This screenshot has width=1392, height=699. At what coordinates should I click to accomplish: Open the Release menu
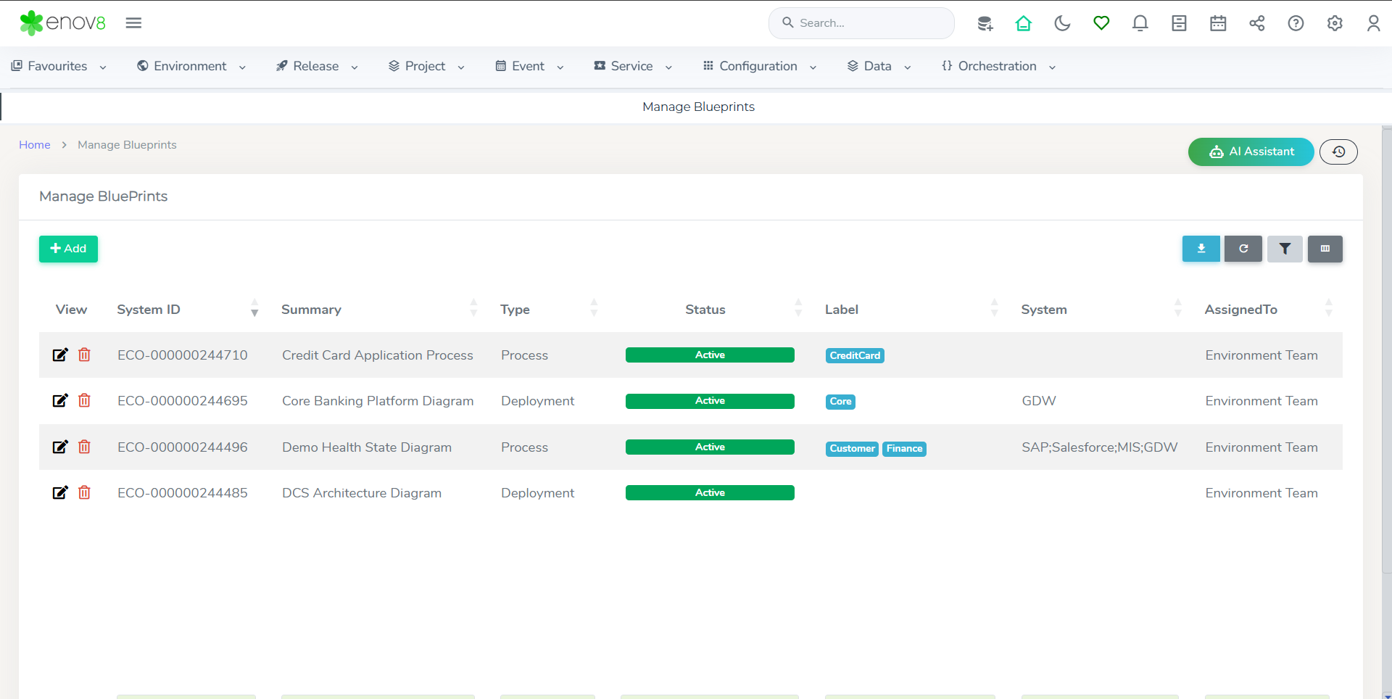(x=317, y=66)
